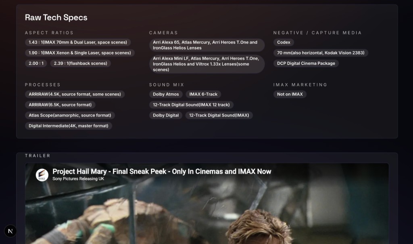Screen dimensions: 413x244
Task: Select the 12-Track Digital Sound IMAX chip
Action: (219, 115)
